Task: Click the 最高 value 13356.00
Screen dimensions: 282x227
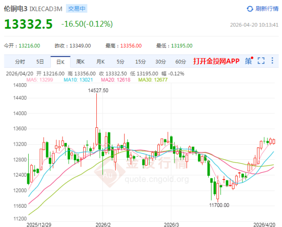Action: pos(131,46)
